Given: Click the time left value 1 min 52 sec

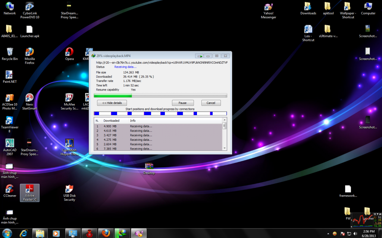Looking at the screenshot, I should pos(131,85).
